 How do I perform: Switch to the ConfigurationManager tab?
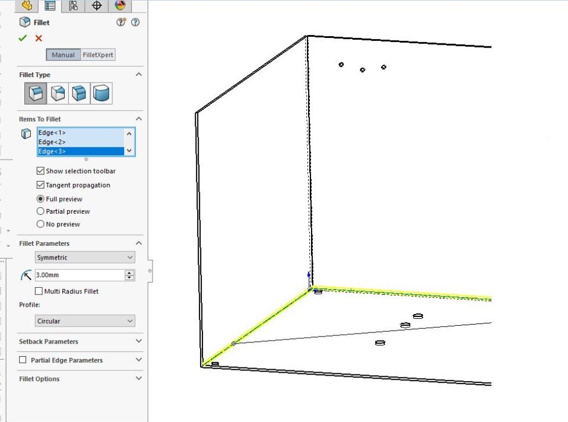tap(74, 6)
